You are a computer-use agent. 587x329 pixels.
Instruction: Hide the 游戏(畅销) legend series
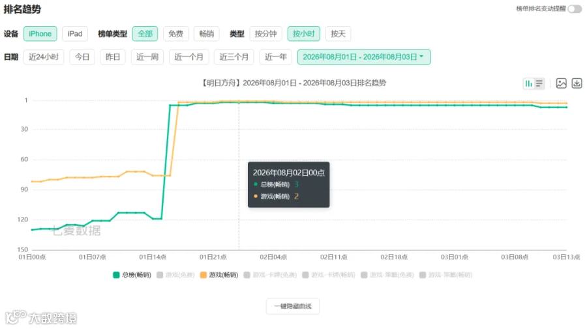click(219, 275)
